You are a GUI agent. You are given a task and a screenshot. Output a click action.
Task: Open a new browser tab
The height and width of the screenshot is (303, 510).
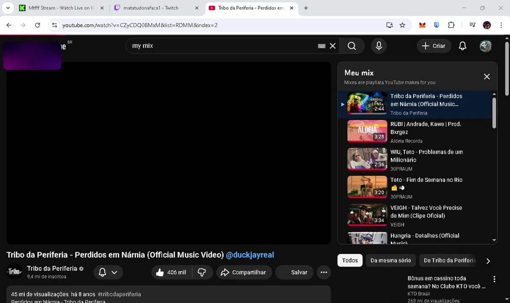pos(306,8)
